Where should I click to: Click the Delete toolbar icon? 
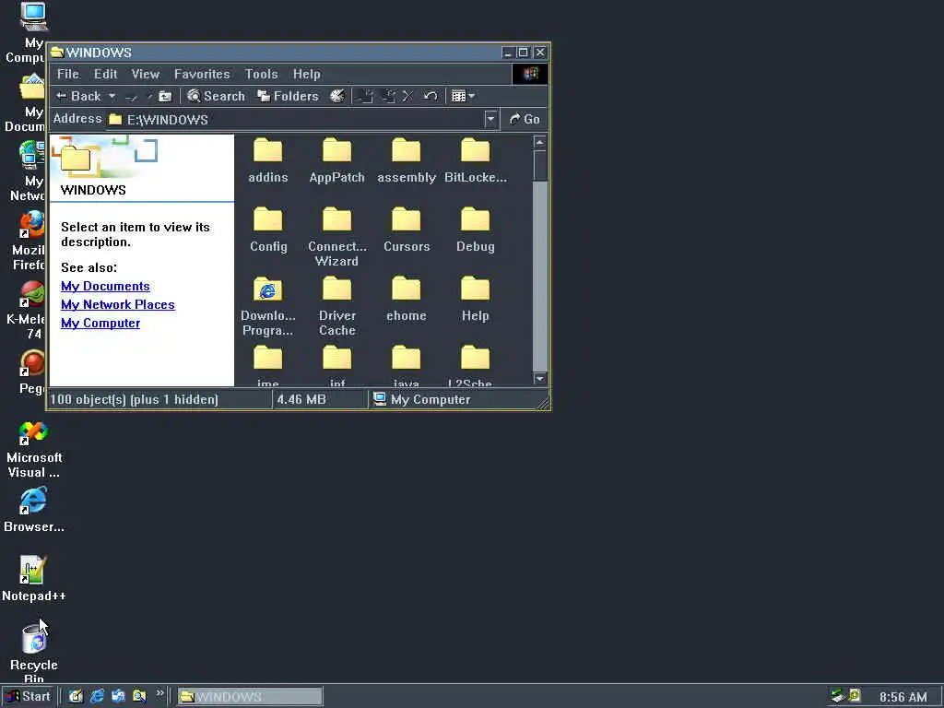pyautogui.click(x=407, y=96)
